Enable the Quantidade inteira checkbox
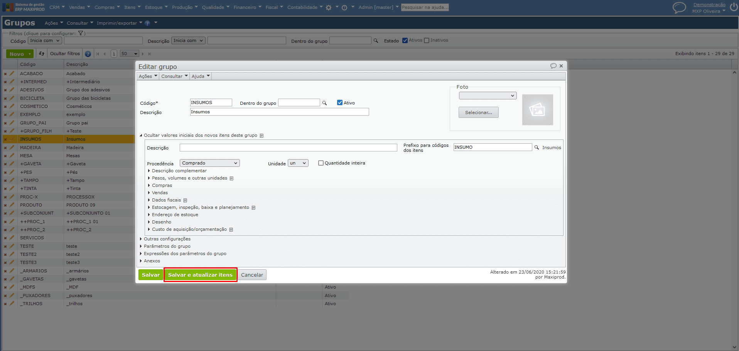The width and height of the screenshot is (739, 351). [321, 163]
